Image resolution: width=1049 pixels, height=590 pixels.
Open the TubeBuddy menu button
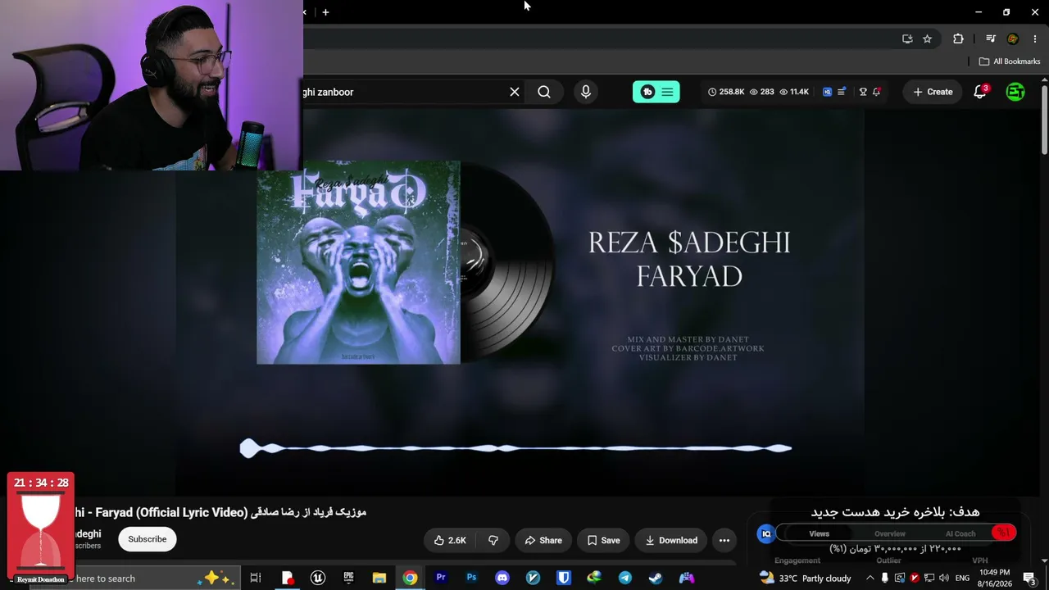[x=656, y=92]
